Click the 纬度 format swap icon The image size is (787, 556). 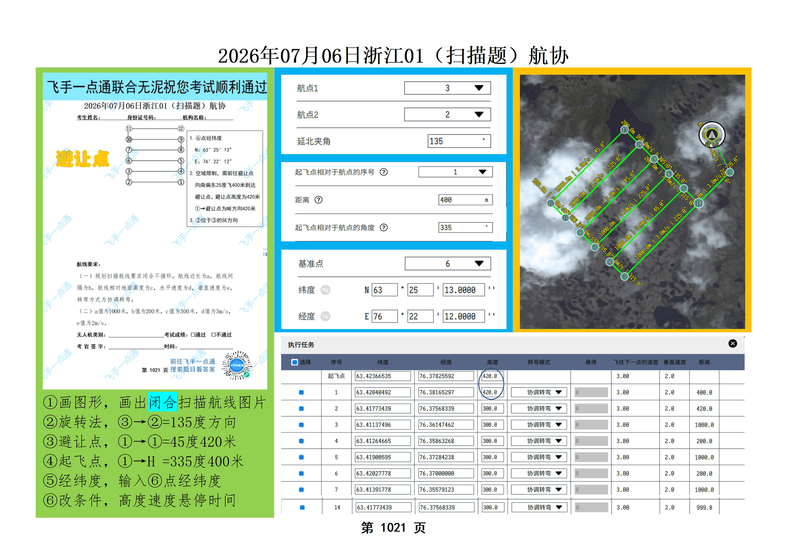tap(325, 290)
